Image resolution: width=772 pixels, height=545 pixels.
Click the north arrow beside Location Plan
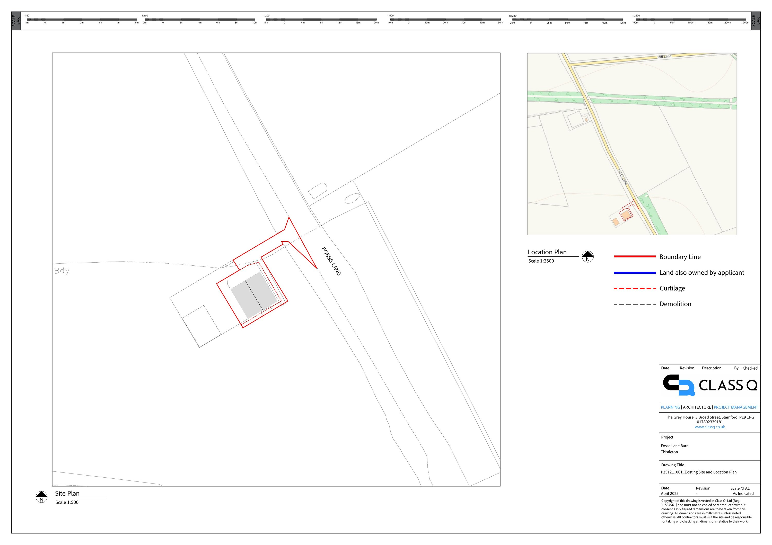(588, 256)
